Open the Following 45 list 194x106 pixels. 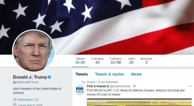click(97, 61)
